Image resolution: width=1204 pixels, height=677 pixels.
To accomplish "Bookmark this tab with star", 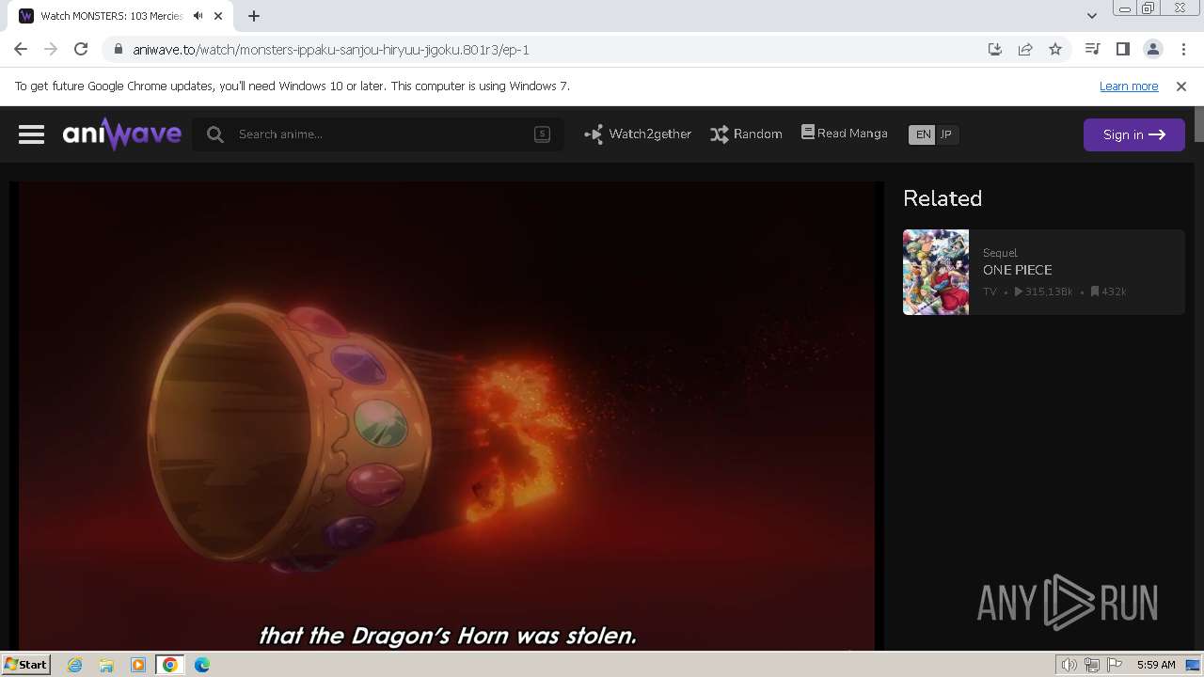I will [x=1055, y=49].
